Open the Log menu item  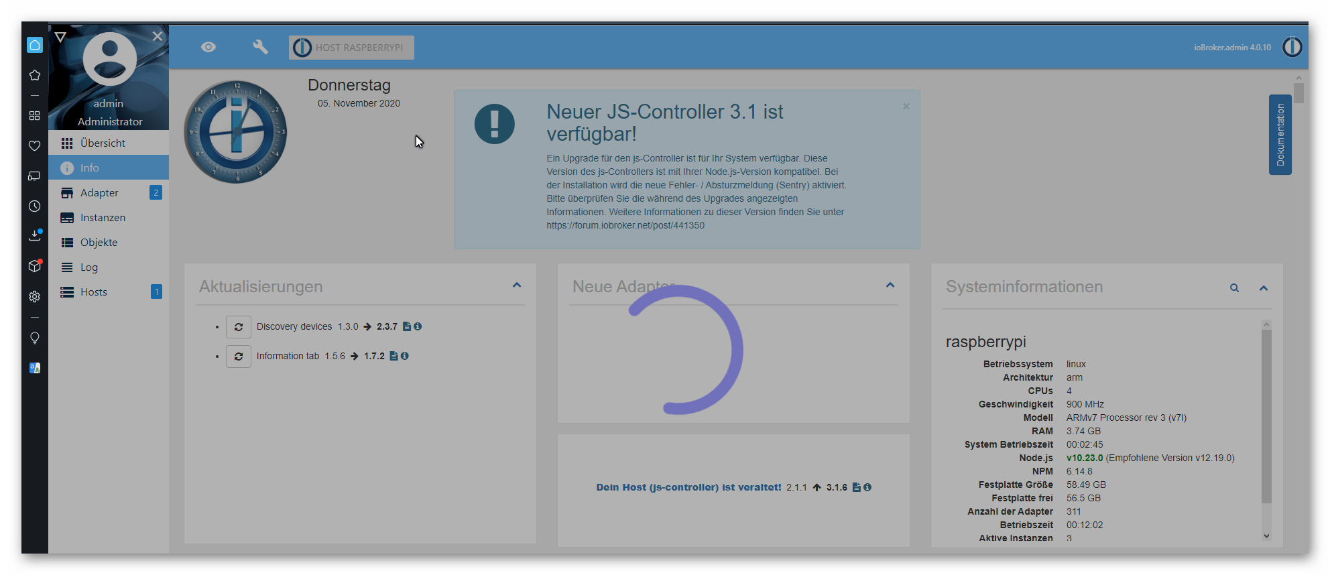[109, 267]
